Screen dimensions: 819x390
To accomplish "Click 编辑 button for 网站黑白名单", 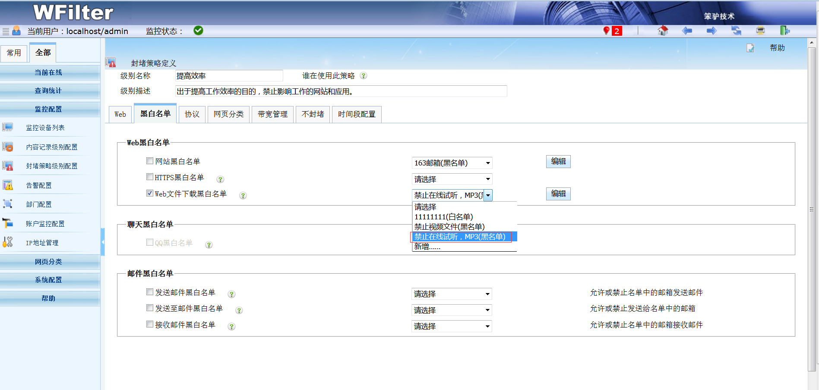I will click(x=558, y=161).
